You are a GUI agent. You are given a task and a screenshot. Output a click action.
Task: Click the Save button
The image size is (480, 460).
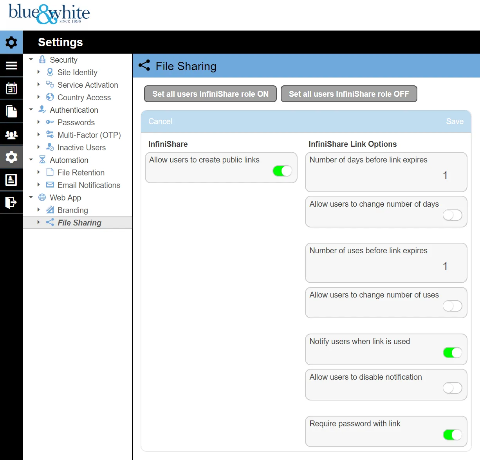pyautogui.click(x=455, y=121)
